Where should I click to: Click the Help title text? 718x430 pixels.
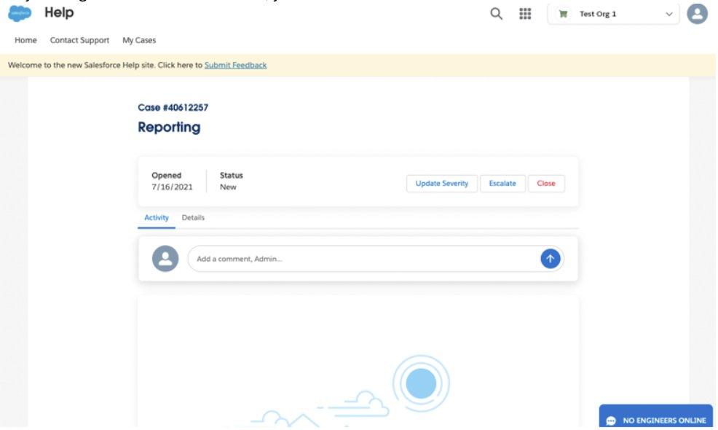tap(59, 12)
